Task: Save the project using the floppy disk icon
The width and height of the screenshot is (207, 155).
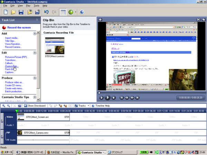Action: click(21, 12)
